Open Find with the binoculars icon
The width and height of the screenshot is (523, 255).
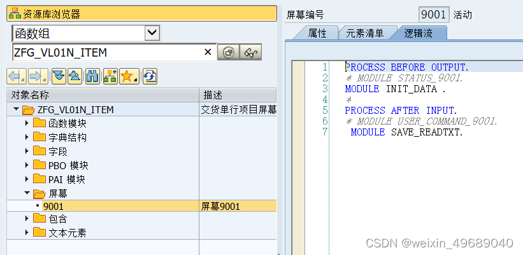(x=92, y=76)
